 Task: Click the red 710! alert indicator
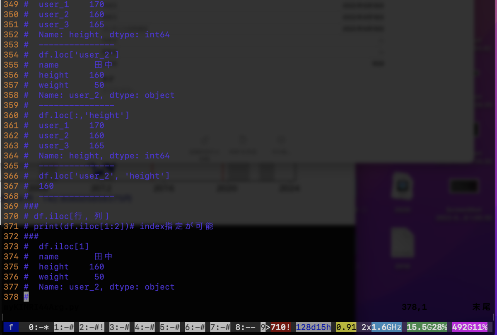coord(280,327)
